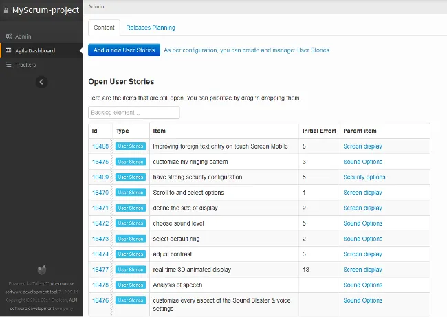Click the Tuleap logo in sidebar footer
The height and width of the screenshot is (317, 447).
(41, 270)
